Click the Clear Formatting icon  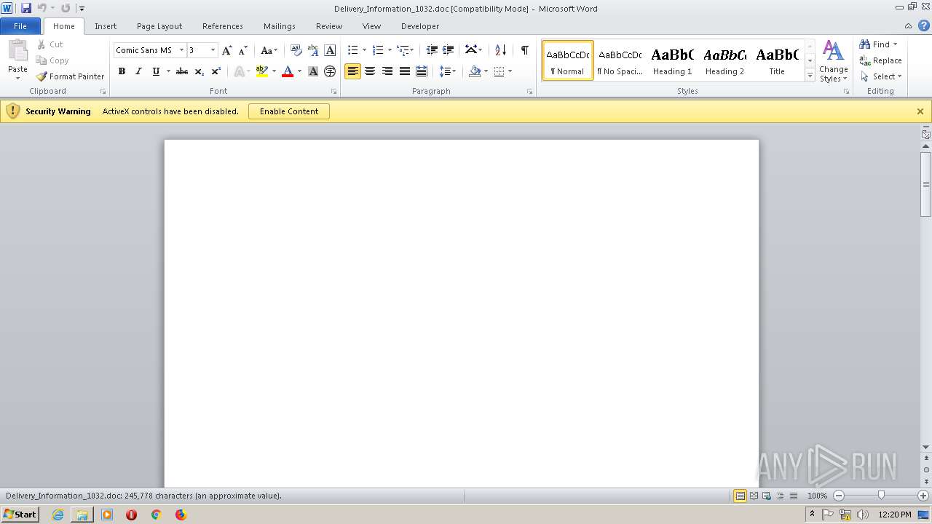(296, 50)
